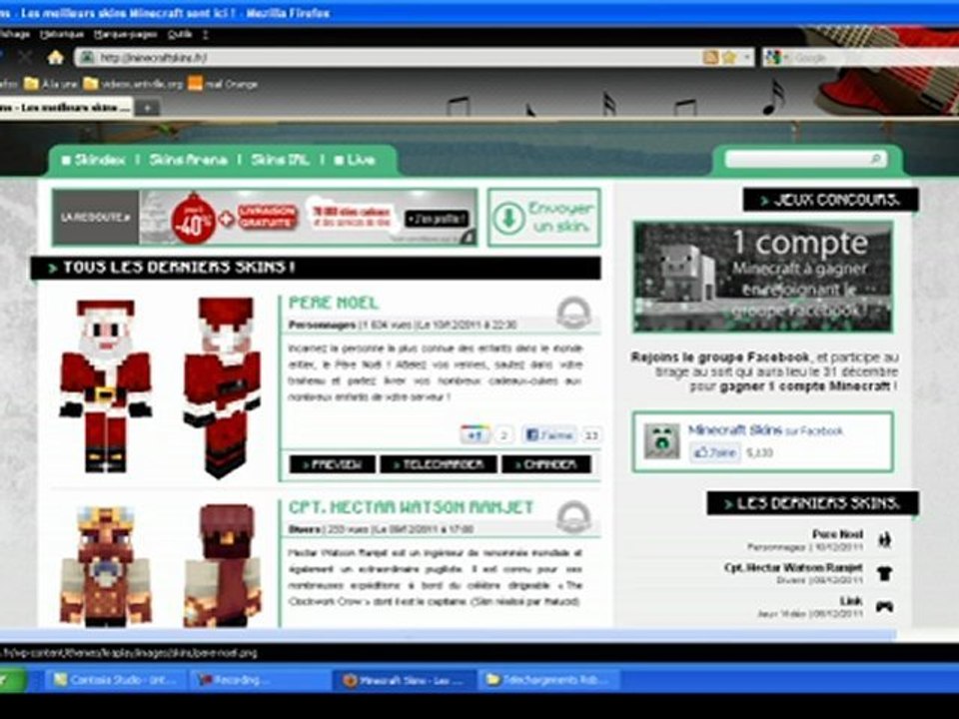
Task: Click the 1 compte Minecraft contest banner
Action: tap(762, 277)
